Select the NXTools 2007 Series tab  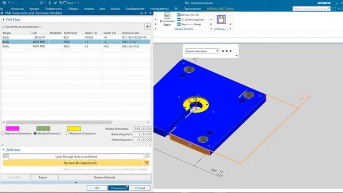220,9
